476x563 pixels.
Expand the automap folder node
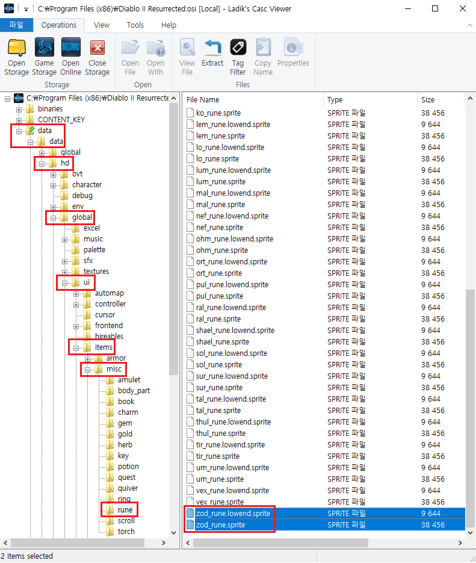[x=76, y=294]
